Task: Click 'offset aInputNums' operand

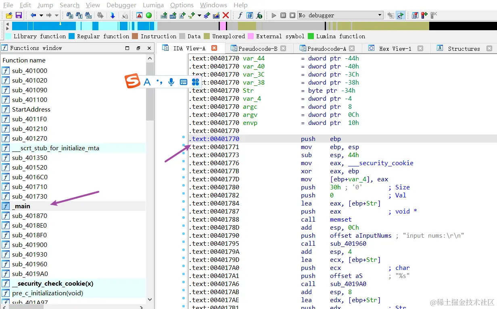Action: [361, 235]
